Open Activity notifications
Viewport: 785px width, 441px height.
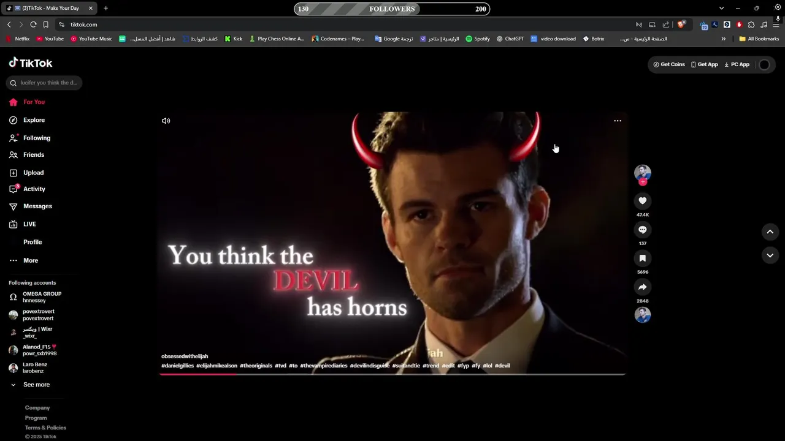pos(27,189)
